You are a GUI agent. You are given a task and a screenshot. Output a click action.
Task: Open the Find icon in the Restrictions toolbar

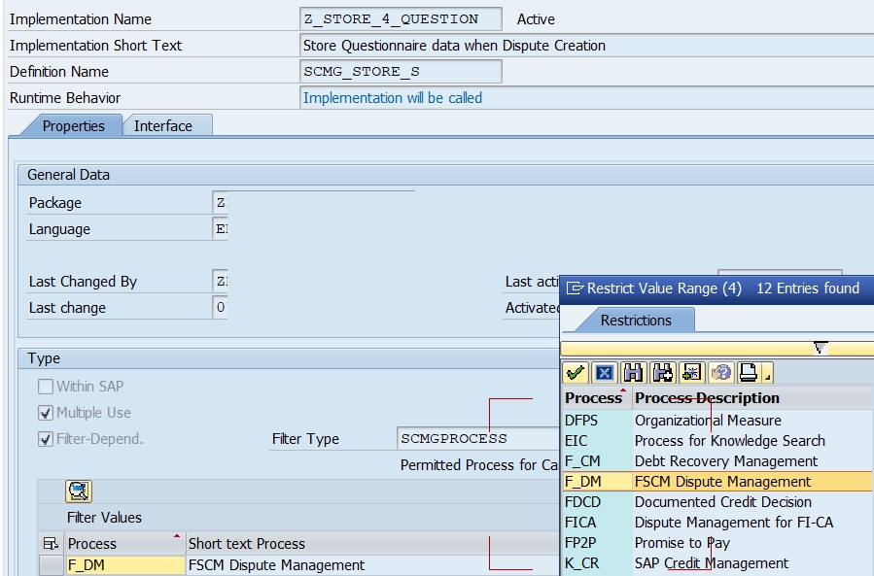tap(635, 372)
